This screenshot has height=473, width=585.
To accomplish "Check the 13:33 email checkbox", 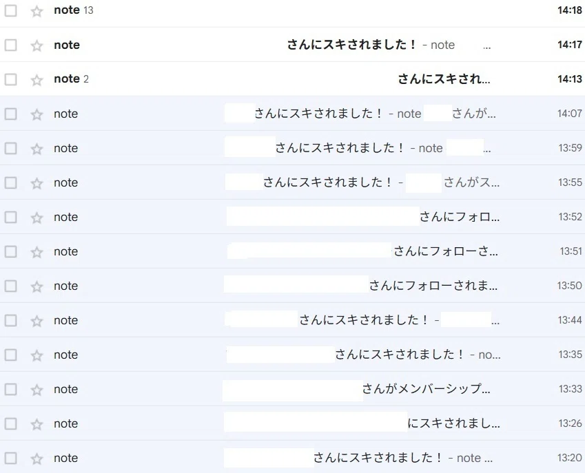I will click(x=10, y=389).
